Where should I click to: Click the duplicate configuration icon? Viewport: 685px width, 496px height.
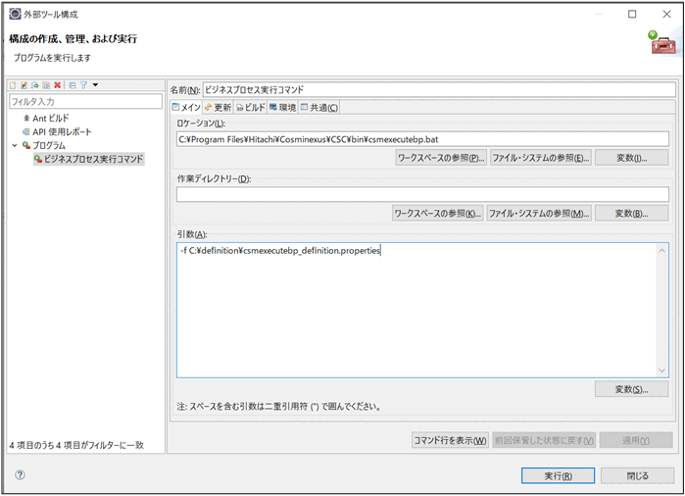coord(46,85)
